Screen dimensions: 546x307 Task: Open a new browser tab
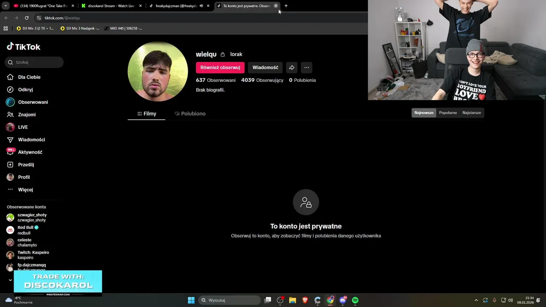coord(286,6)
